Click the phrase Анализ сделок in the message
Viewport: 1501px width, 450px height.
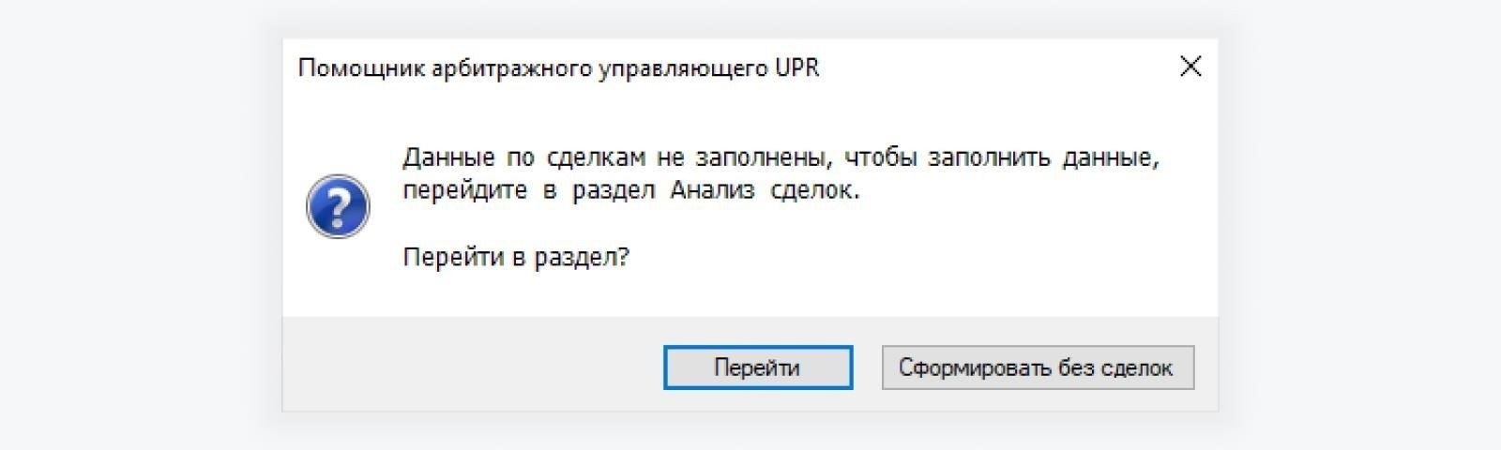(x=764, y=190)
